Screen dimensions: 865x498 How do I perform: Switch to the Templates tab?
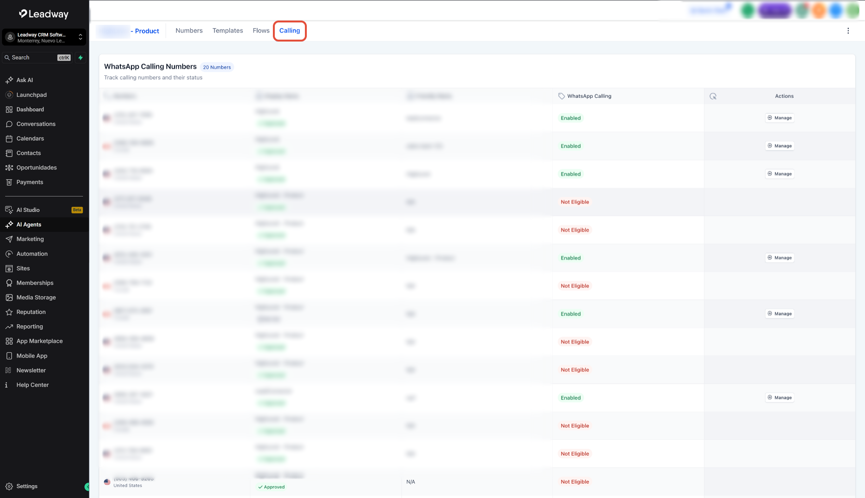[x=227, y=31]
